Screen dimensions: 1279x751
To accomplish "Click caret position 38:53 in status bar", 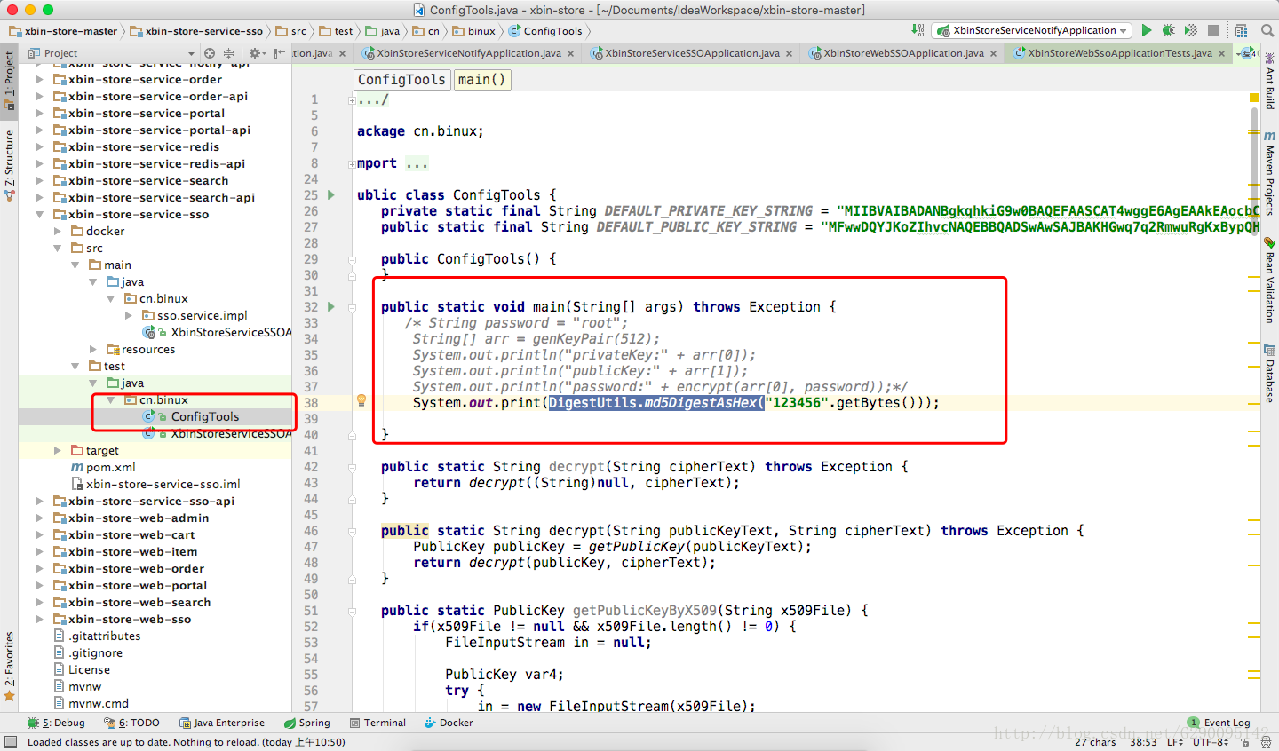I will (1143, 742).
